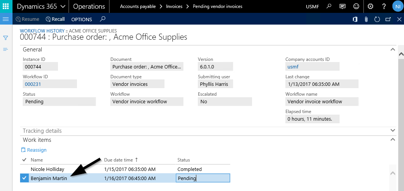Click the hamburger navigation pane icon
The width and height of the screenshot is (404, 191).
pyautogui.click(x=6, y=19)
